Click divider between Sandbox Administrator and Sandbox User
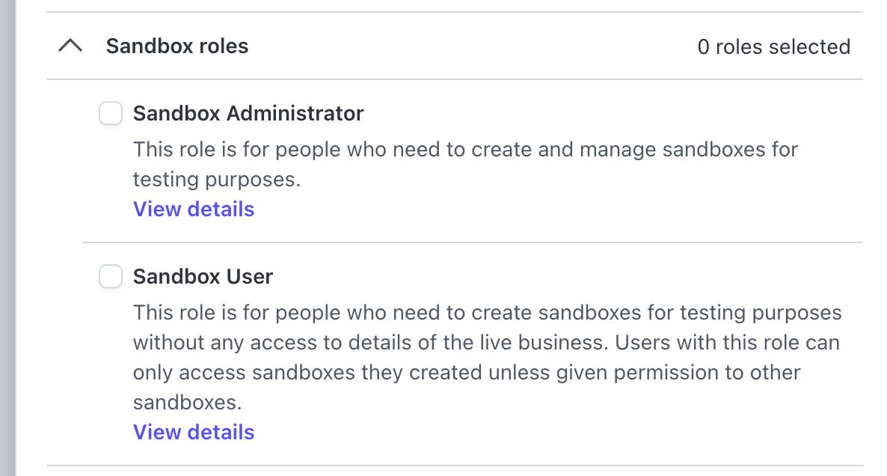The width and height of the screenshot is (887, 476). [x=472, y=242]
